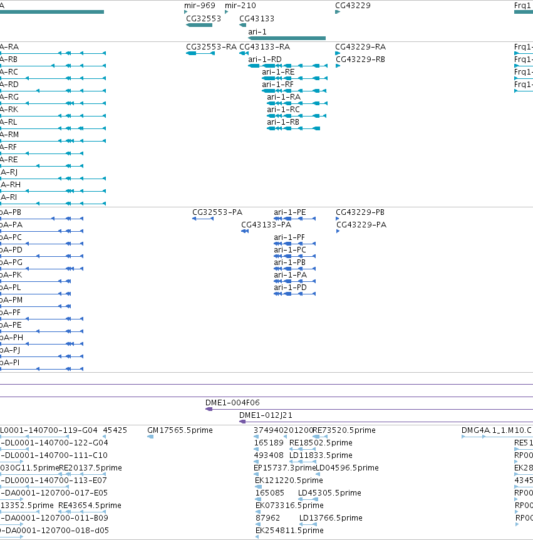Select transcript label A-RM
Screen dimensions: 533x540
click(9, 135)
